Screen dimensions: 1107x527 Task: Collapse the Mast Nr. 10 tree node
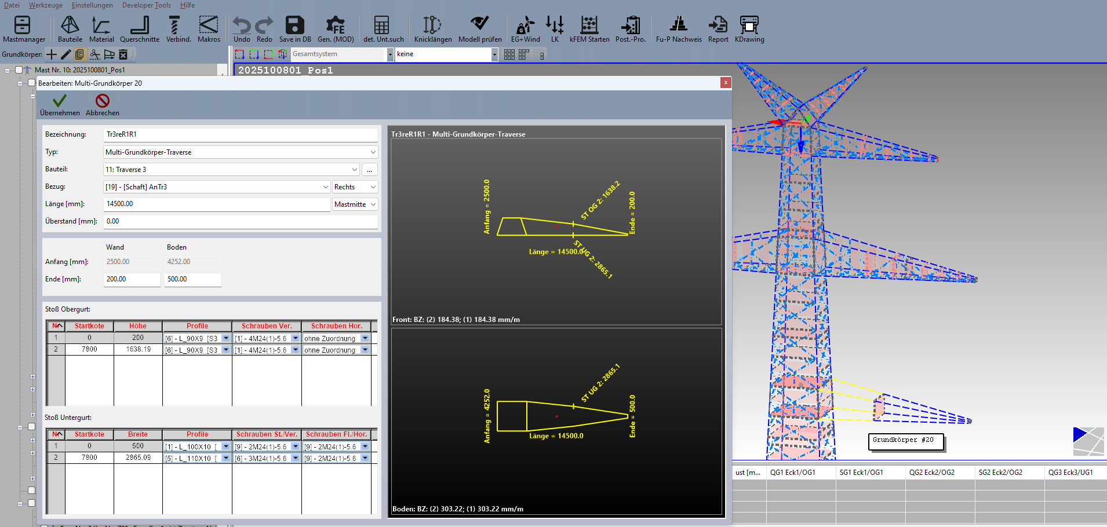click(x=8, y=71)
